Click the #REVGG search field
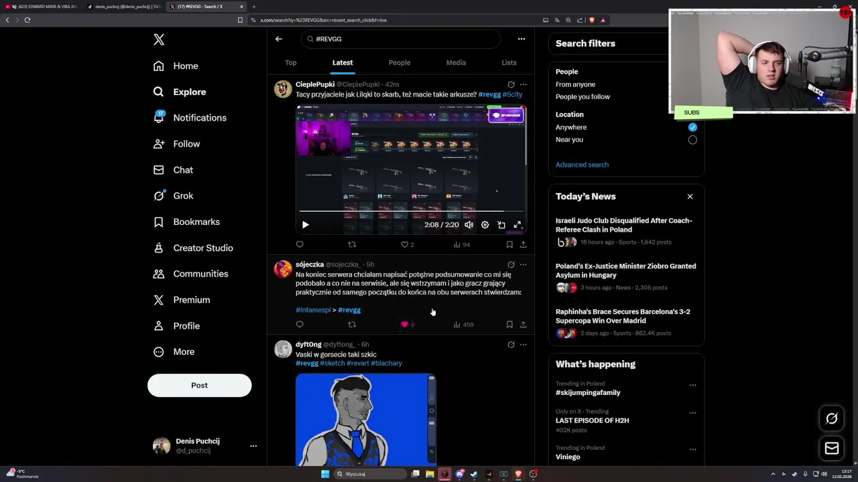The height and width of the screenshot is (482, 858). coord(401,39)
